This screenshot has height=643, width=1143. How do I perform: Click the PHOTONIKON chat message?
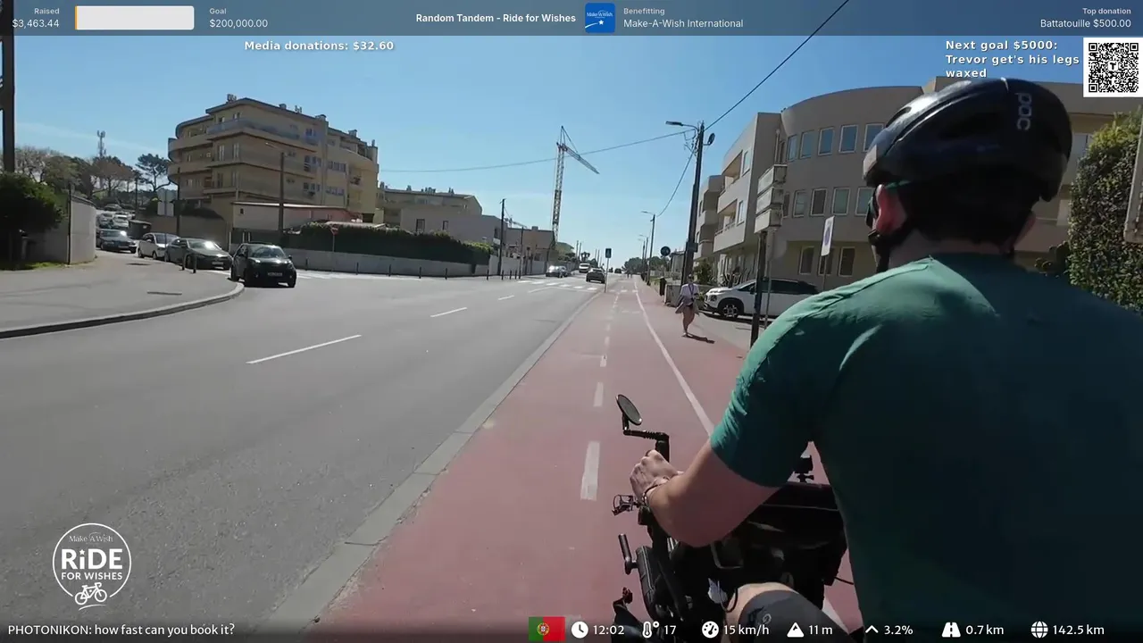(121, 630)
